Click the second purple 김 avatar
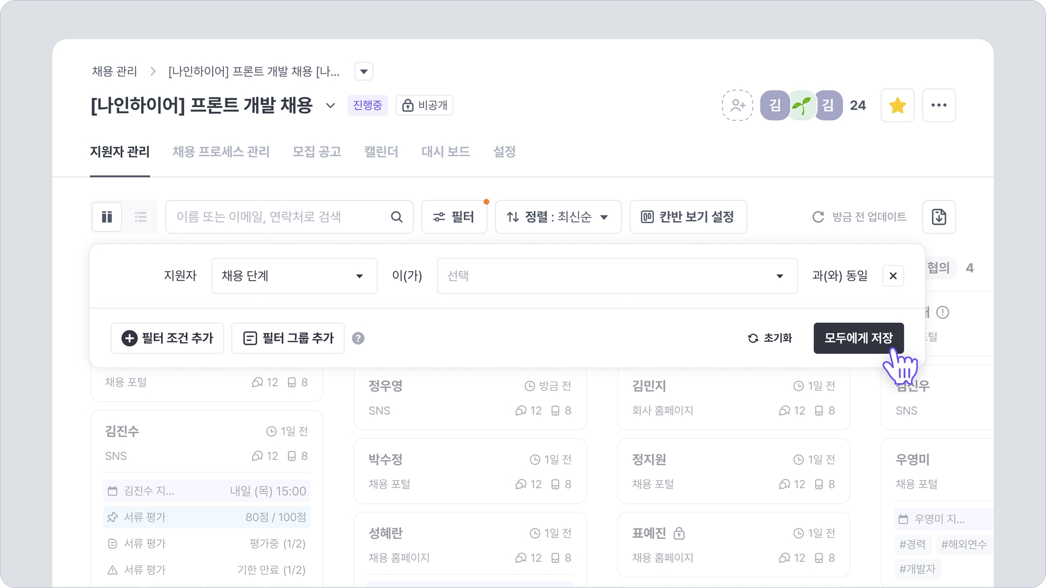 [x=828, y=106]
